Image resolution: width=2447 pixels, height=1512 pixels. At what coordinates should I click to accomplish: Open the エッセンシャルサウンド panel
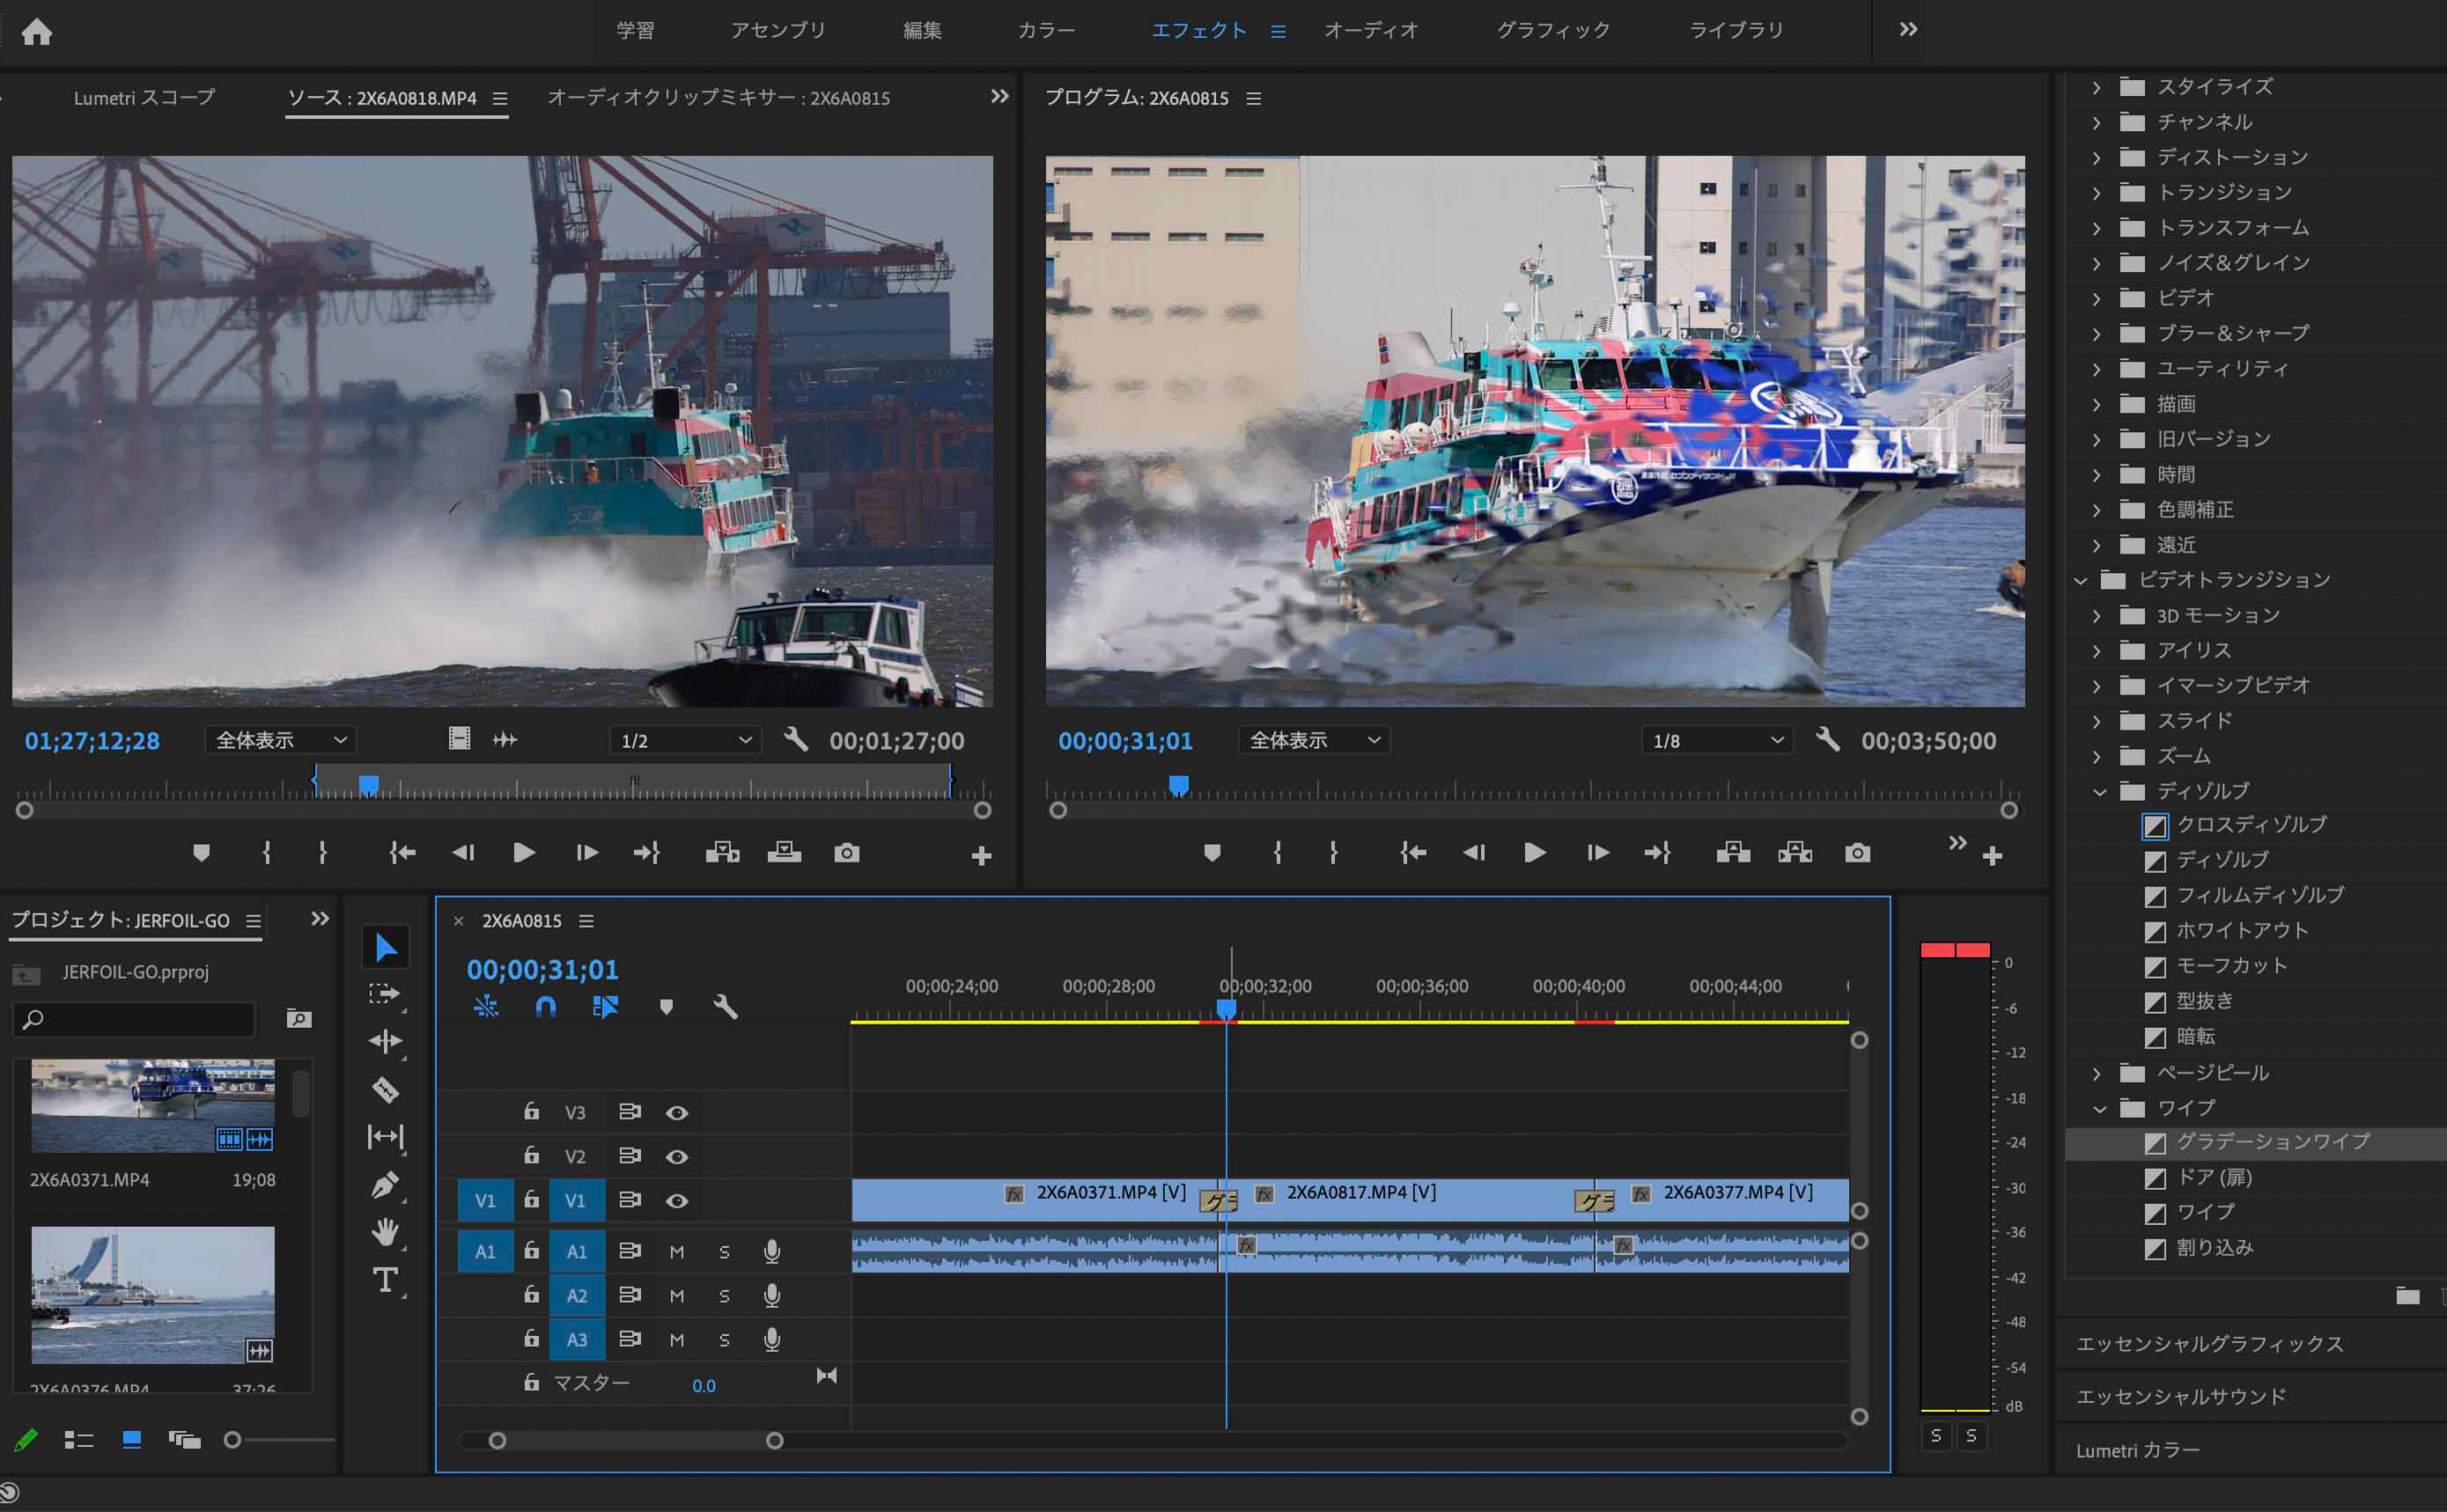pyautogui.click(x=2181, y=1396)
